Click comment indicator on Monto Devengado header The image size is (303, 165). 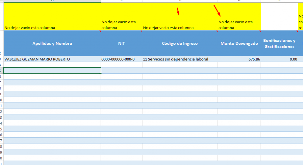pyautogui.click(x=260, y=31)
